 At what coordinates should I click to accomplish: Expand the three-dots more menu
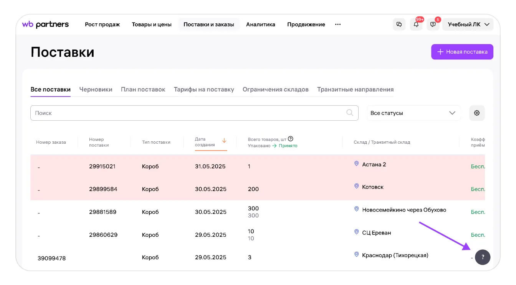click(338, 25)
